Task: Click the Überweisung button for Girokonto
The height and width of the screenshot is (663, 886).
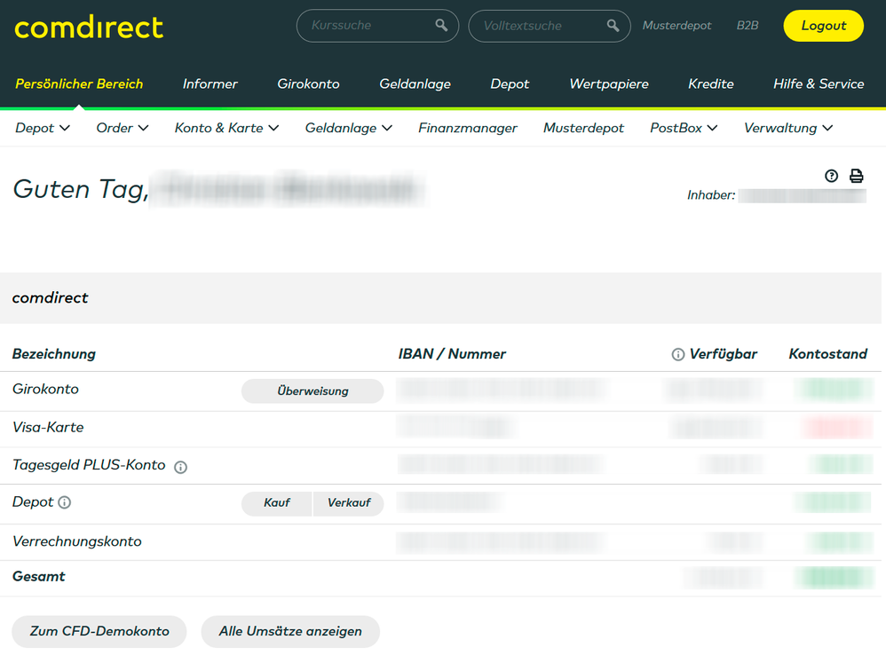Action: point(312,391)
